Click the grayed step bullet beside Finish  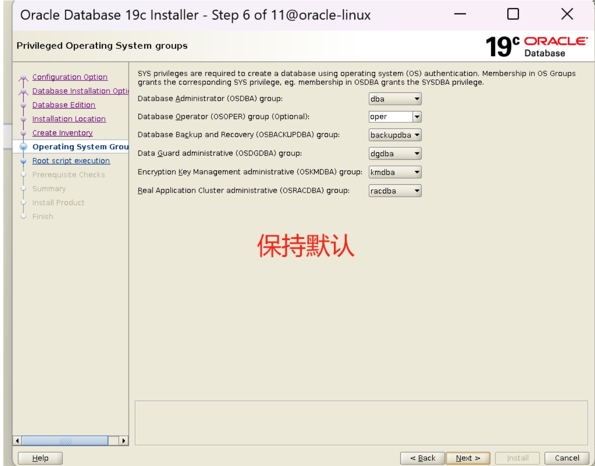24,216
